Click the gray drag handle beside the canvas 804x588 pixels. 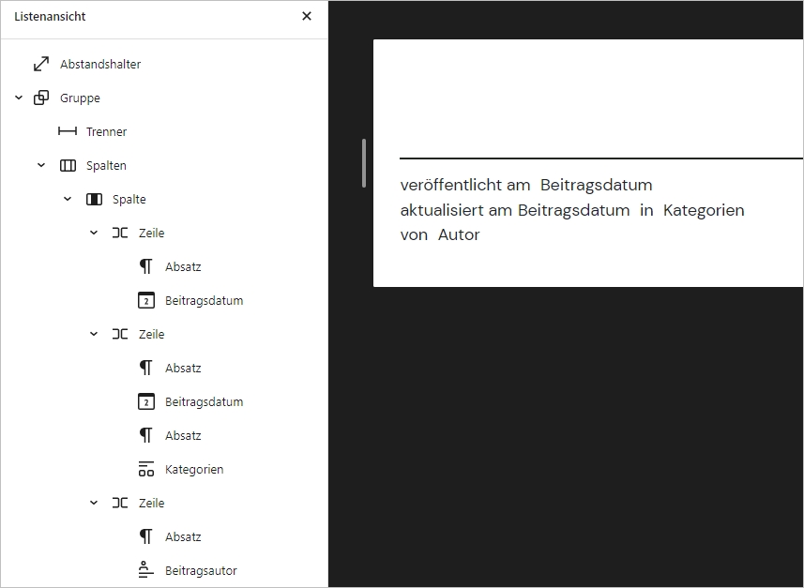tap(365, 161)
